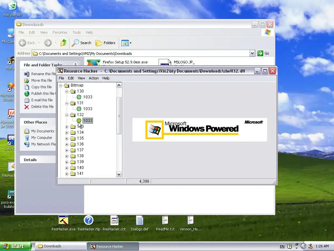Click the Back arrow in Downloads window
The image size is (334, 251).
23,43
